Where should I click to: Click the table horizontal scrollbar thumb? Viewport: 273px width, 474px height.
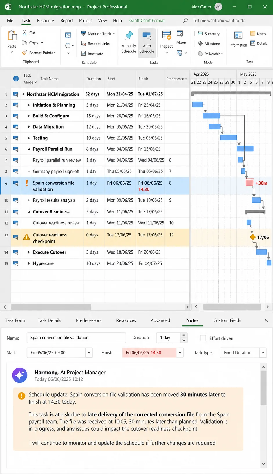[51, 307]
